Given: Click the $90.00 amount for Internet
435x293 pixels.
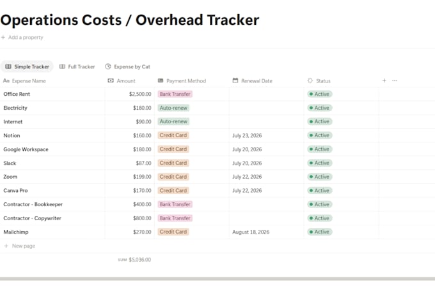Looking at the screenshot, I should click(x=143, y=122).
